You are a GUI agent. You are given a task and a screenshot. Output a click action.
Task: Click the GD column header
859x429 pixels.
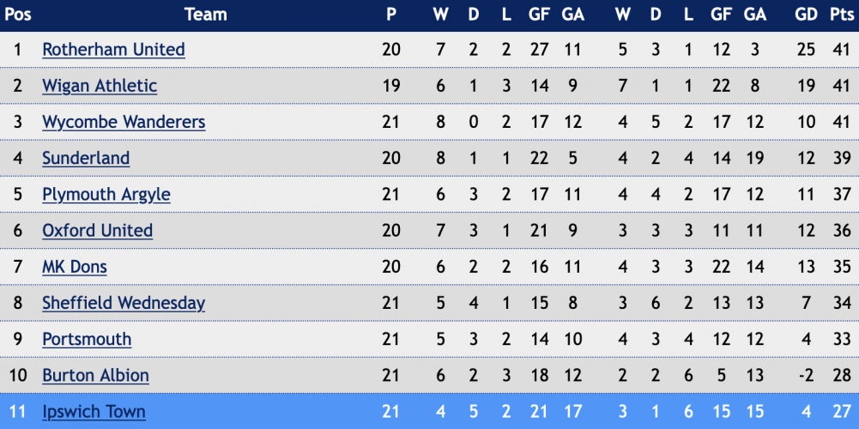click(x=806, y=15)
